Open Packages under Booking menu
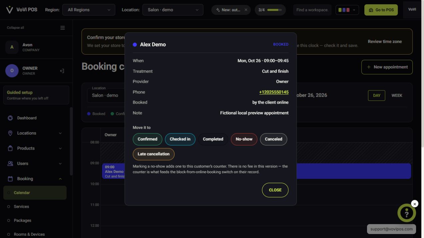 (22, 221)
